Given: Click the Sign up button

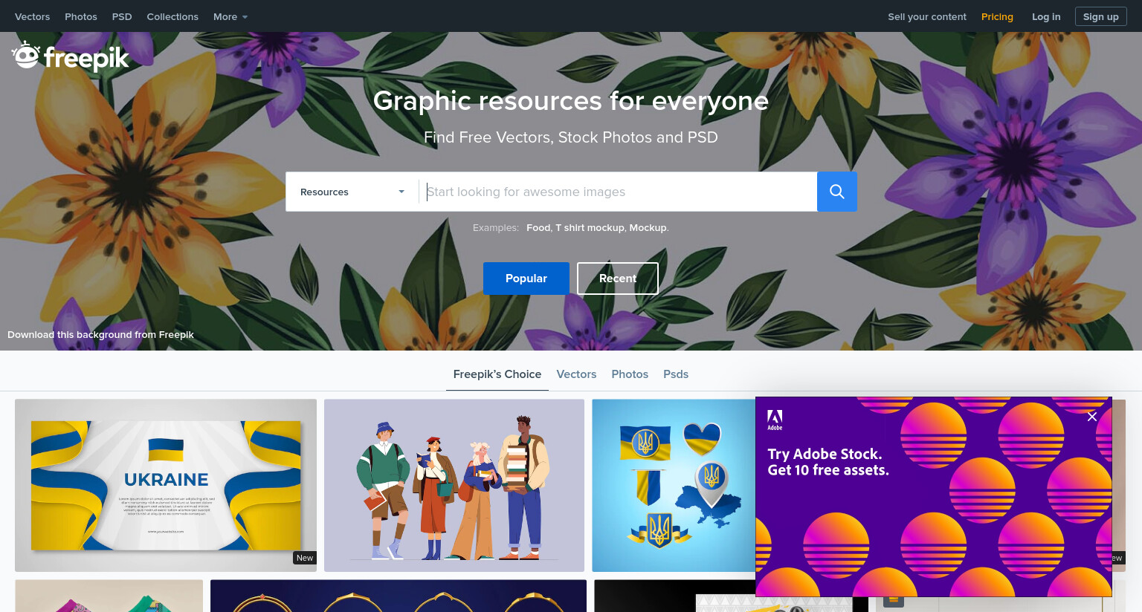Looking at the screenshot, I should click(x=1101, y=16).
